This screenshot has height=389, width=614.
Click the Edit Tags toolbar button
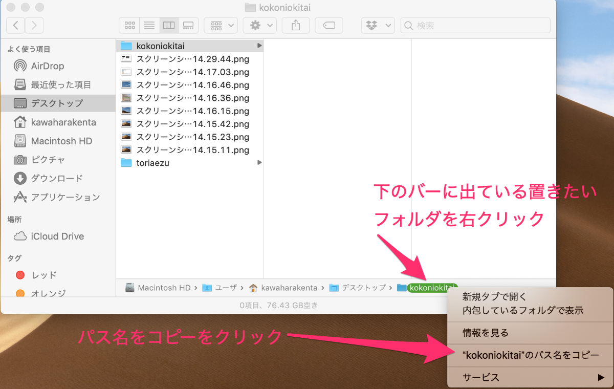(x=329, y=25)
